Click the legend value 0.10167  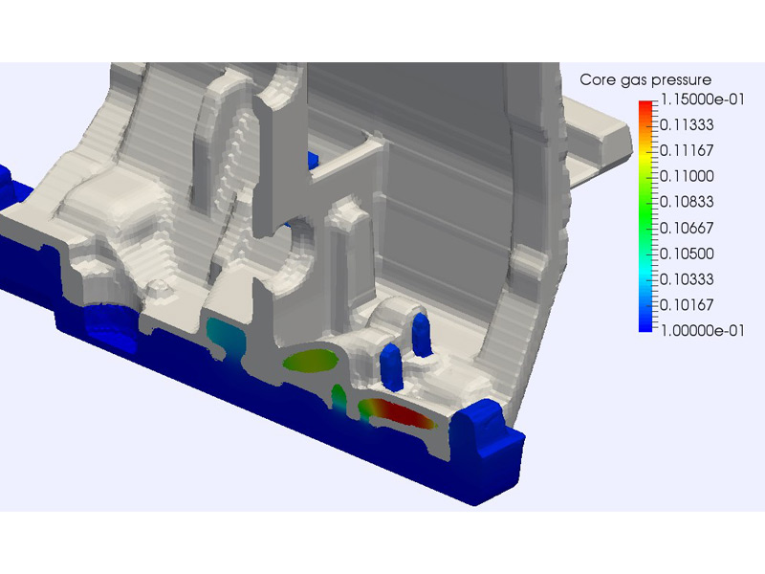click(x=687, y=305)
